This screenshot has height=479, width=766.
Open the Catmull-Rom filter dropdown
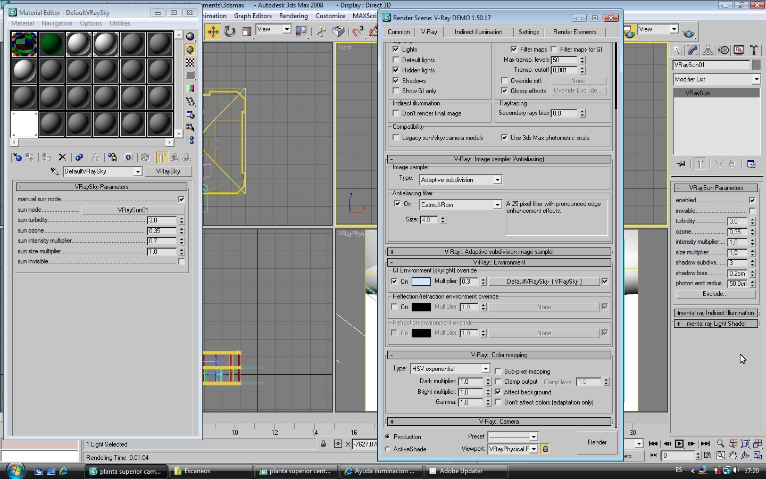coord(461,204)
